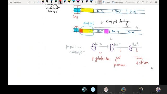Select the light blue pen
This screenshot has width=167, height=94.
point(65,2)
